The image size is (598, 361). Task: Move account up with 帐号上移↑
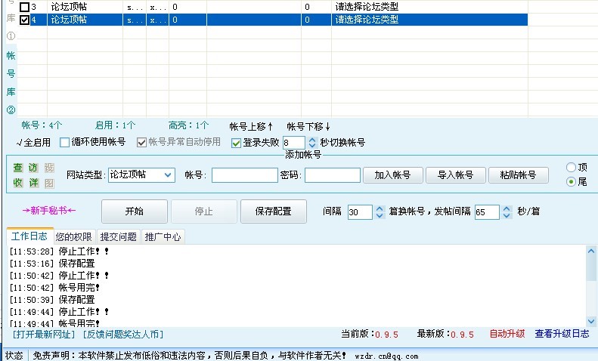pos(251,126)
